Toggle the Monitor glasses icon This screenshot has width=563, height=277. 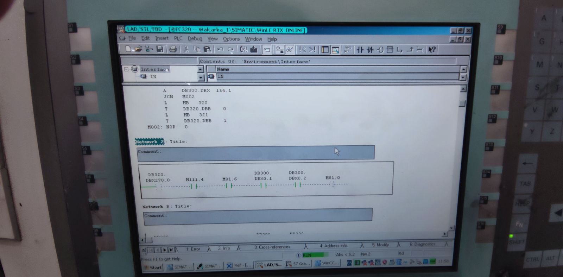coord(290,50)
